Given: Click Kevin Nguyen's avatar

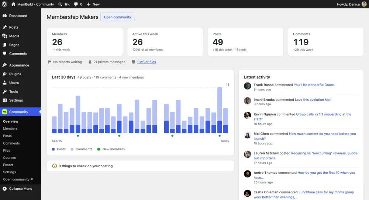Looking at the screenshot, I should pyautogui.click(x=247, y=115).
